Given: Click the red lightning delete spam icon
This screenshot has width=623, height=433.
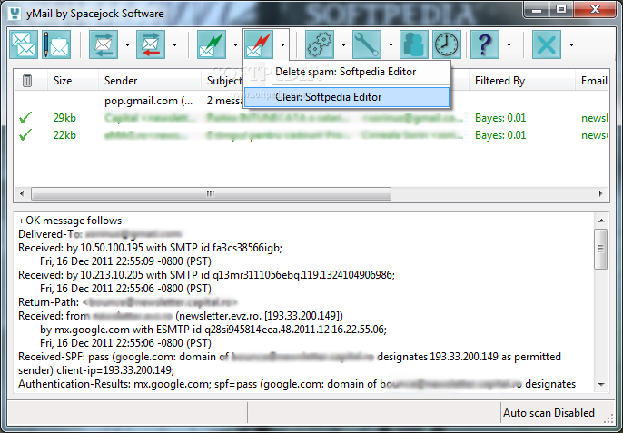Looking at the screenshot, I should point(259,44).
